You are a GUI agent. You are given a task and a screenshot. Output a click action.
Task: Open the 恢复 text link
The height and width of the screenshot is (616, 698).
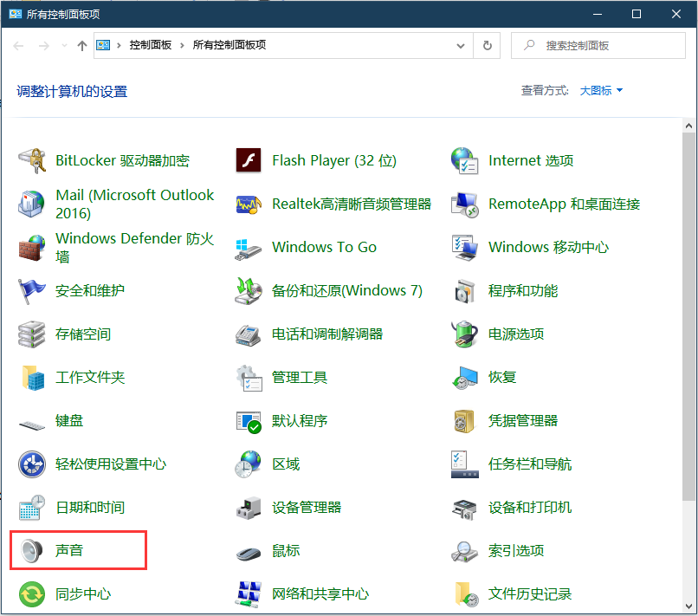pyautogui.click(x=502, y=377)
